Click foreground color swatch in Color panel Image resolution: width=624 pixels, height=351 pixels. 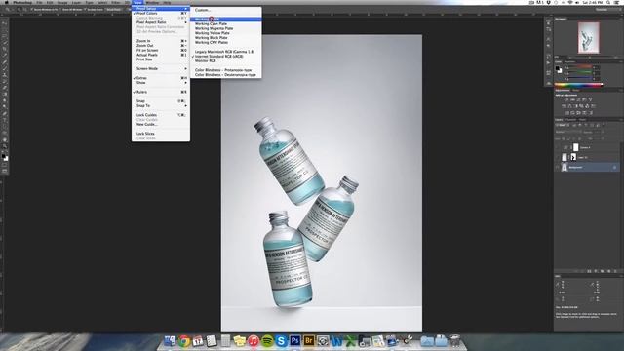point(558,69)
